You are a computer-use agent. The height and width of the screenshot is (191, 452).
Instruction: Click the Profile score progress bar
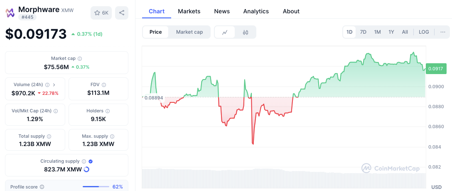pos(96,187)
